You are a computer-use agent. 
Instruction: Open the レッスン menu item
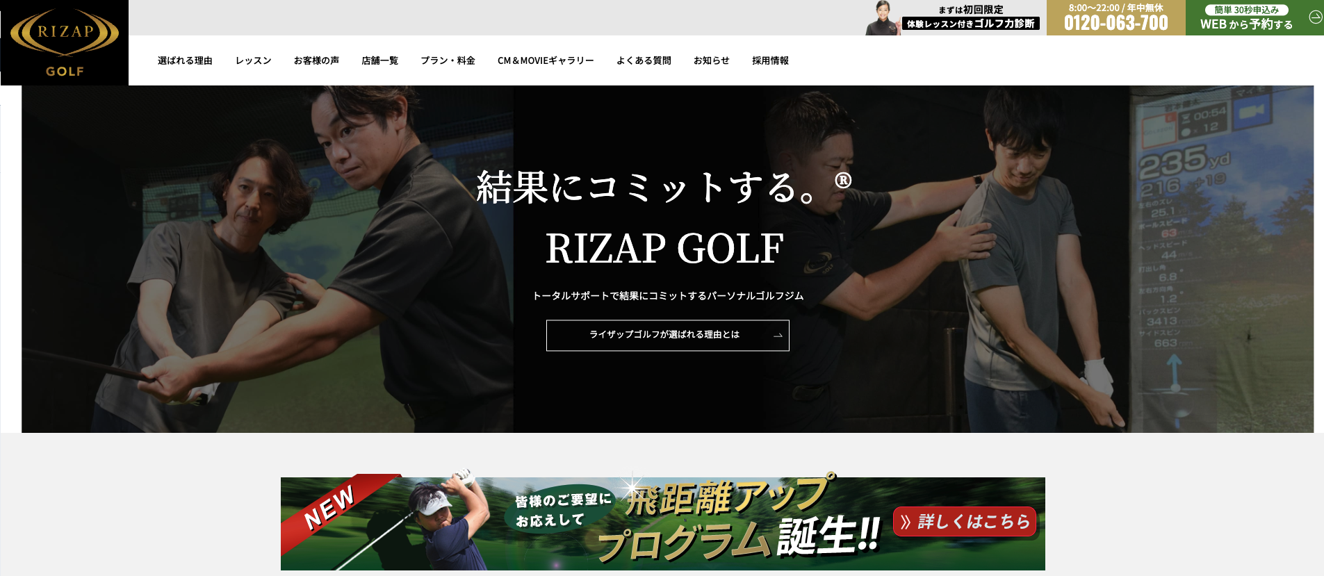point(253,60)
